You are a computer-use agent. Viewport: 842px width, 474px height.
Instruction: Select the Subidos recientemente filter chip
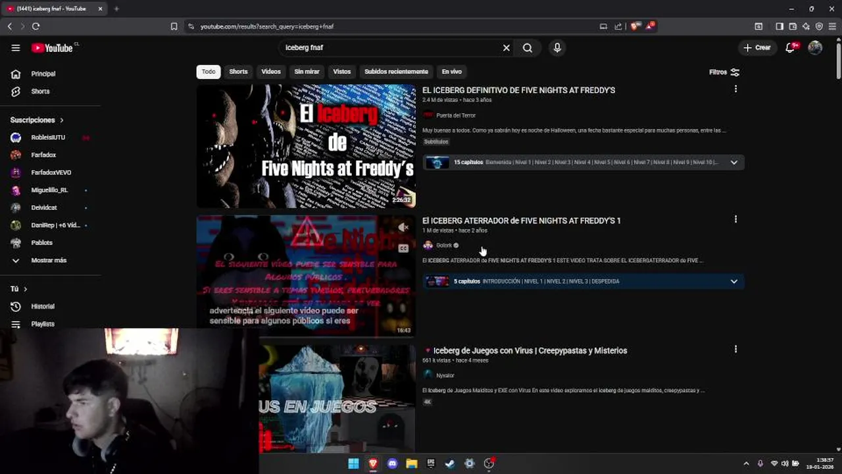coord(396,71)
